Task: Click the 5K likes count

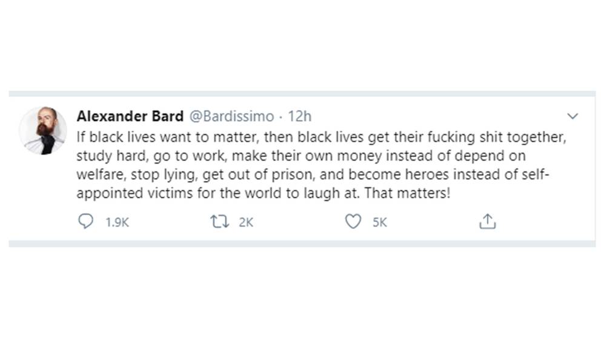Action: 379,222
